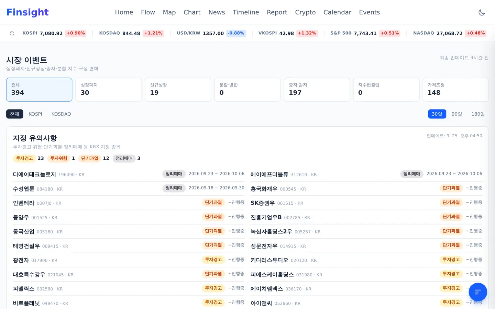Go to Finsight home logo
495x309 pixels.
point(27,12)
